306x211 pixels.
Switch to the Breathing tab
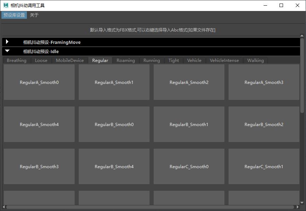click(x=17, y=61)
